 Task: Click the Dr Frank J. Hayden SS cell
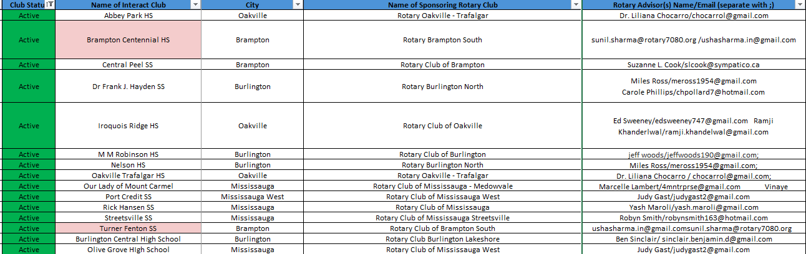click(x=128, y=87)
